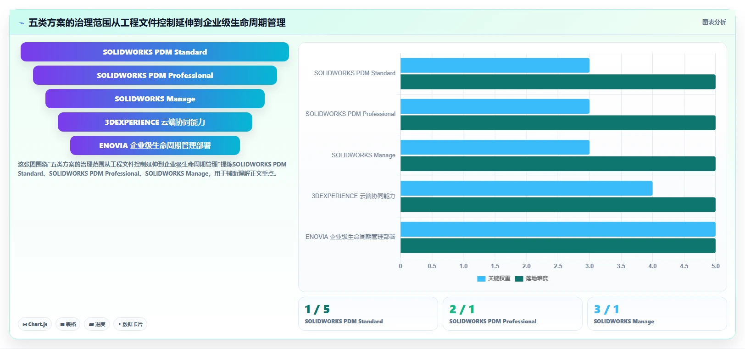Select the SOLIDWORKS PDM Standard funnel bar
The width and height of the screenshot is (745, 349).
[155, 52]
